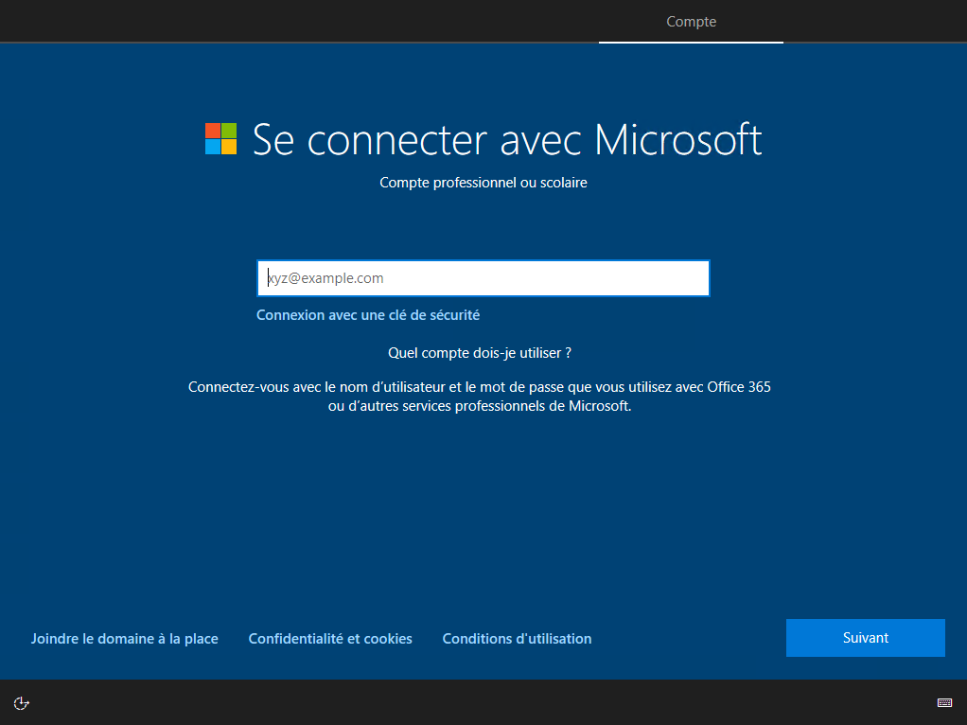
Task: Open Confidentialité et cookies link
Action: (x=330, y=639)
